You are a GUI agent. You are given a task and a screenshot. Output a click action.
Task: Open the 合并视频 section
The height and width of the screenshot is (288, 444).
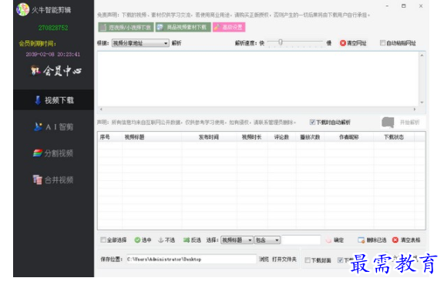tap(53, 179)
